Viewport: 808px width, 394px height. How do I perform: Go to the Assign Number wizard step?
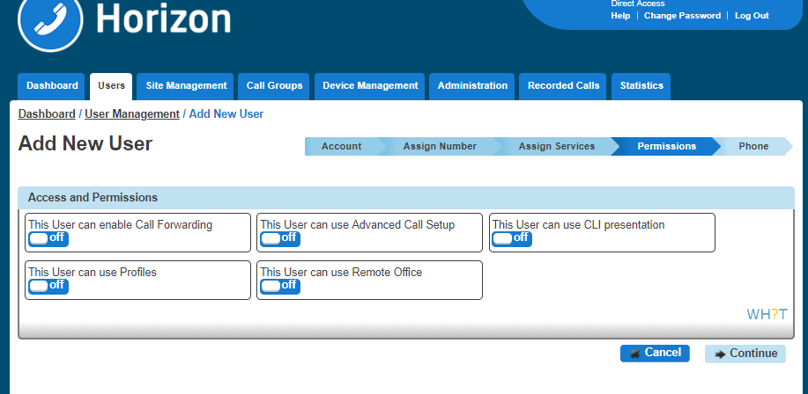click(440, 146)
